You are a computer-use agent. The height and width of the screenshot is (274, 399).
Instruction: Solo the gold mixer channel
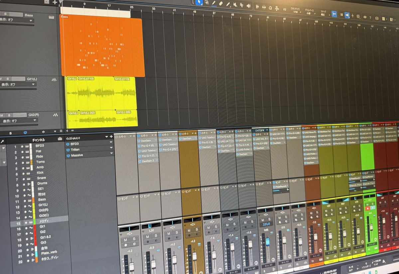[x=197, y=229]
